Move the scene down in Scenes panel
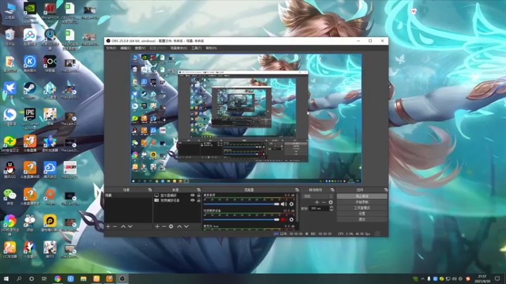506x284 pixels. 130,227
